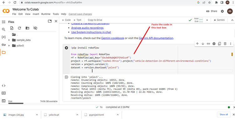Add a new Code cell
Image resolution: width=235 pixels, height=119 pixels.
66,20
